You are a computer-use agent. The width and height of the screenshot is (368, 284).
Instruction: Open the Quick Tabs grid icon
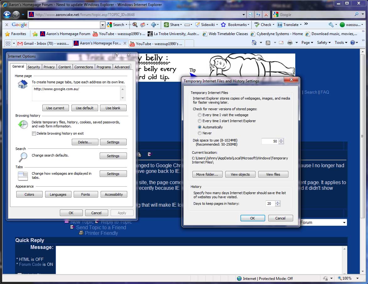pyautogui.click(x=8, y=44)
